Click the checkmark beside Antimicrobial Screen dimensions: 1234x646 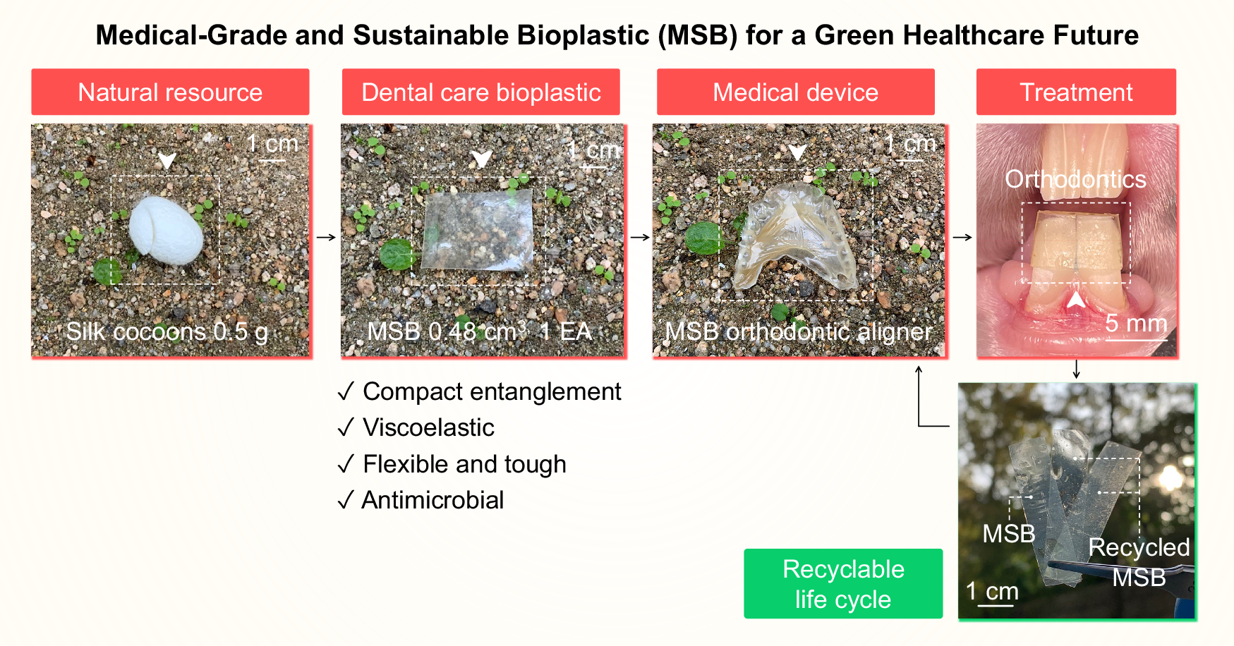click(346, 500)
